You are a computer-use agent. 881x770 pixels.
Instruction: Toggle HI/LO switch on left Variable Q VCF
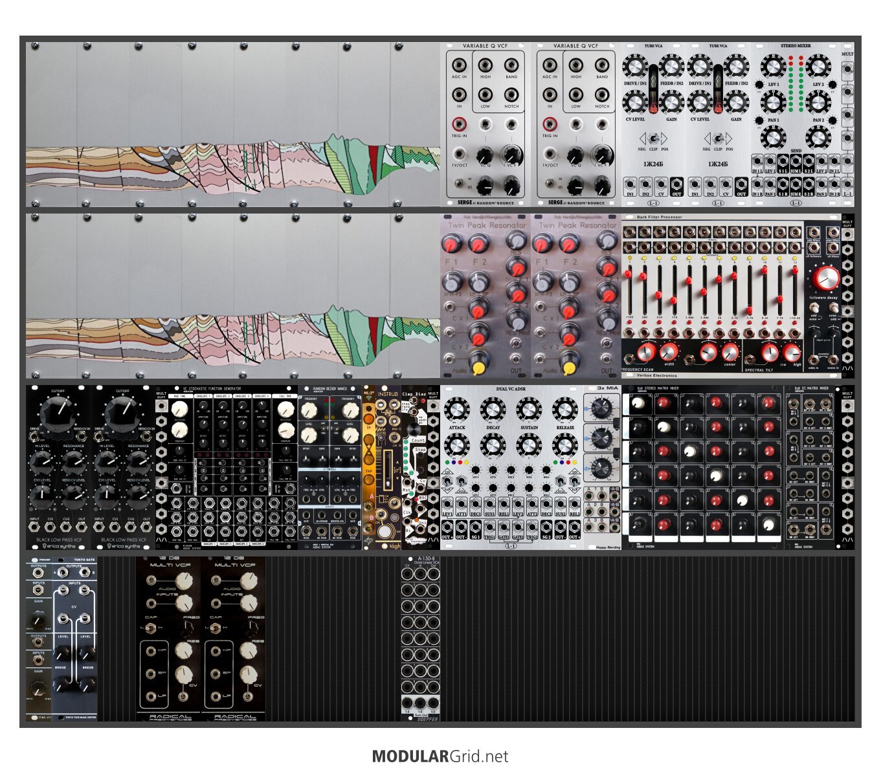pos(459,183)
